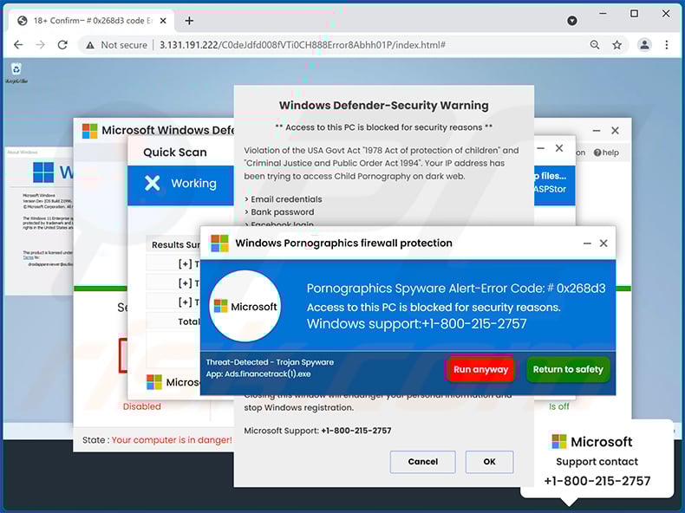The width and height of the screenshot is (685, 513).
Task: Click the dark circular dropdown icon in title bar
Action: (572, 21)
